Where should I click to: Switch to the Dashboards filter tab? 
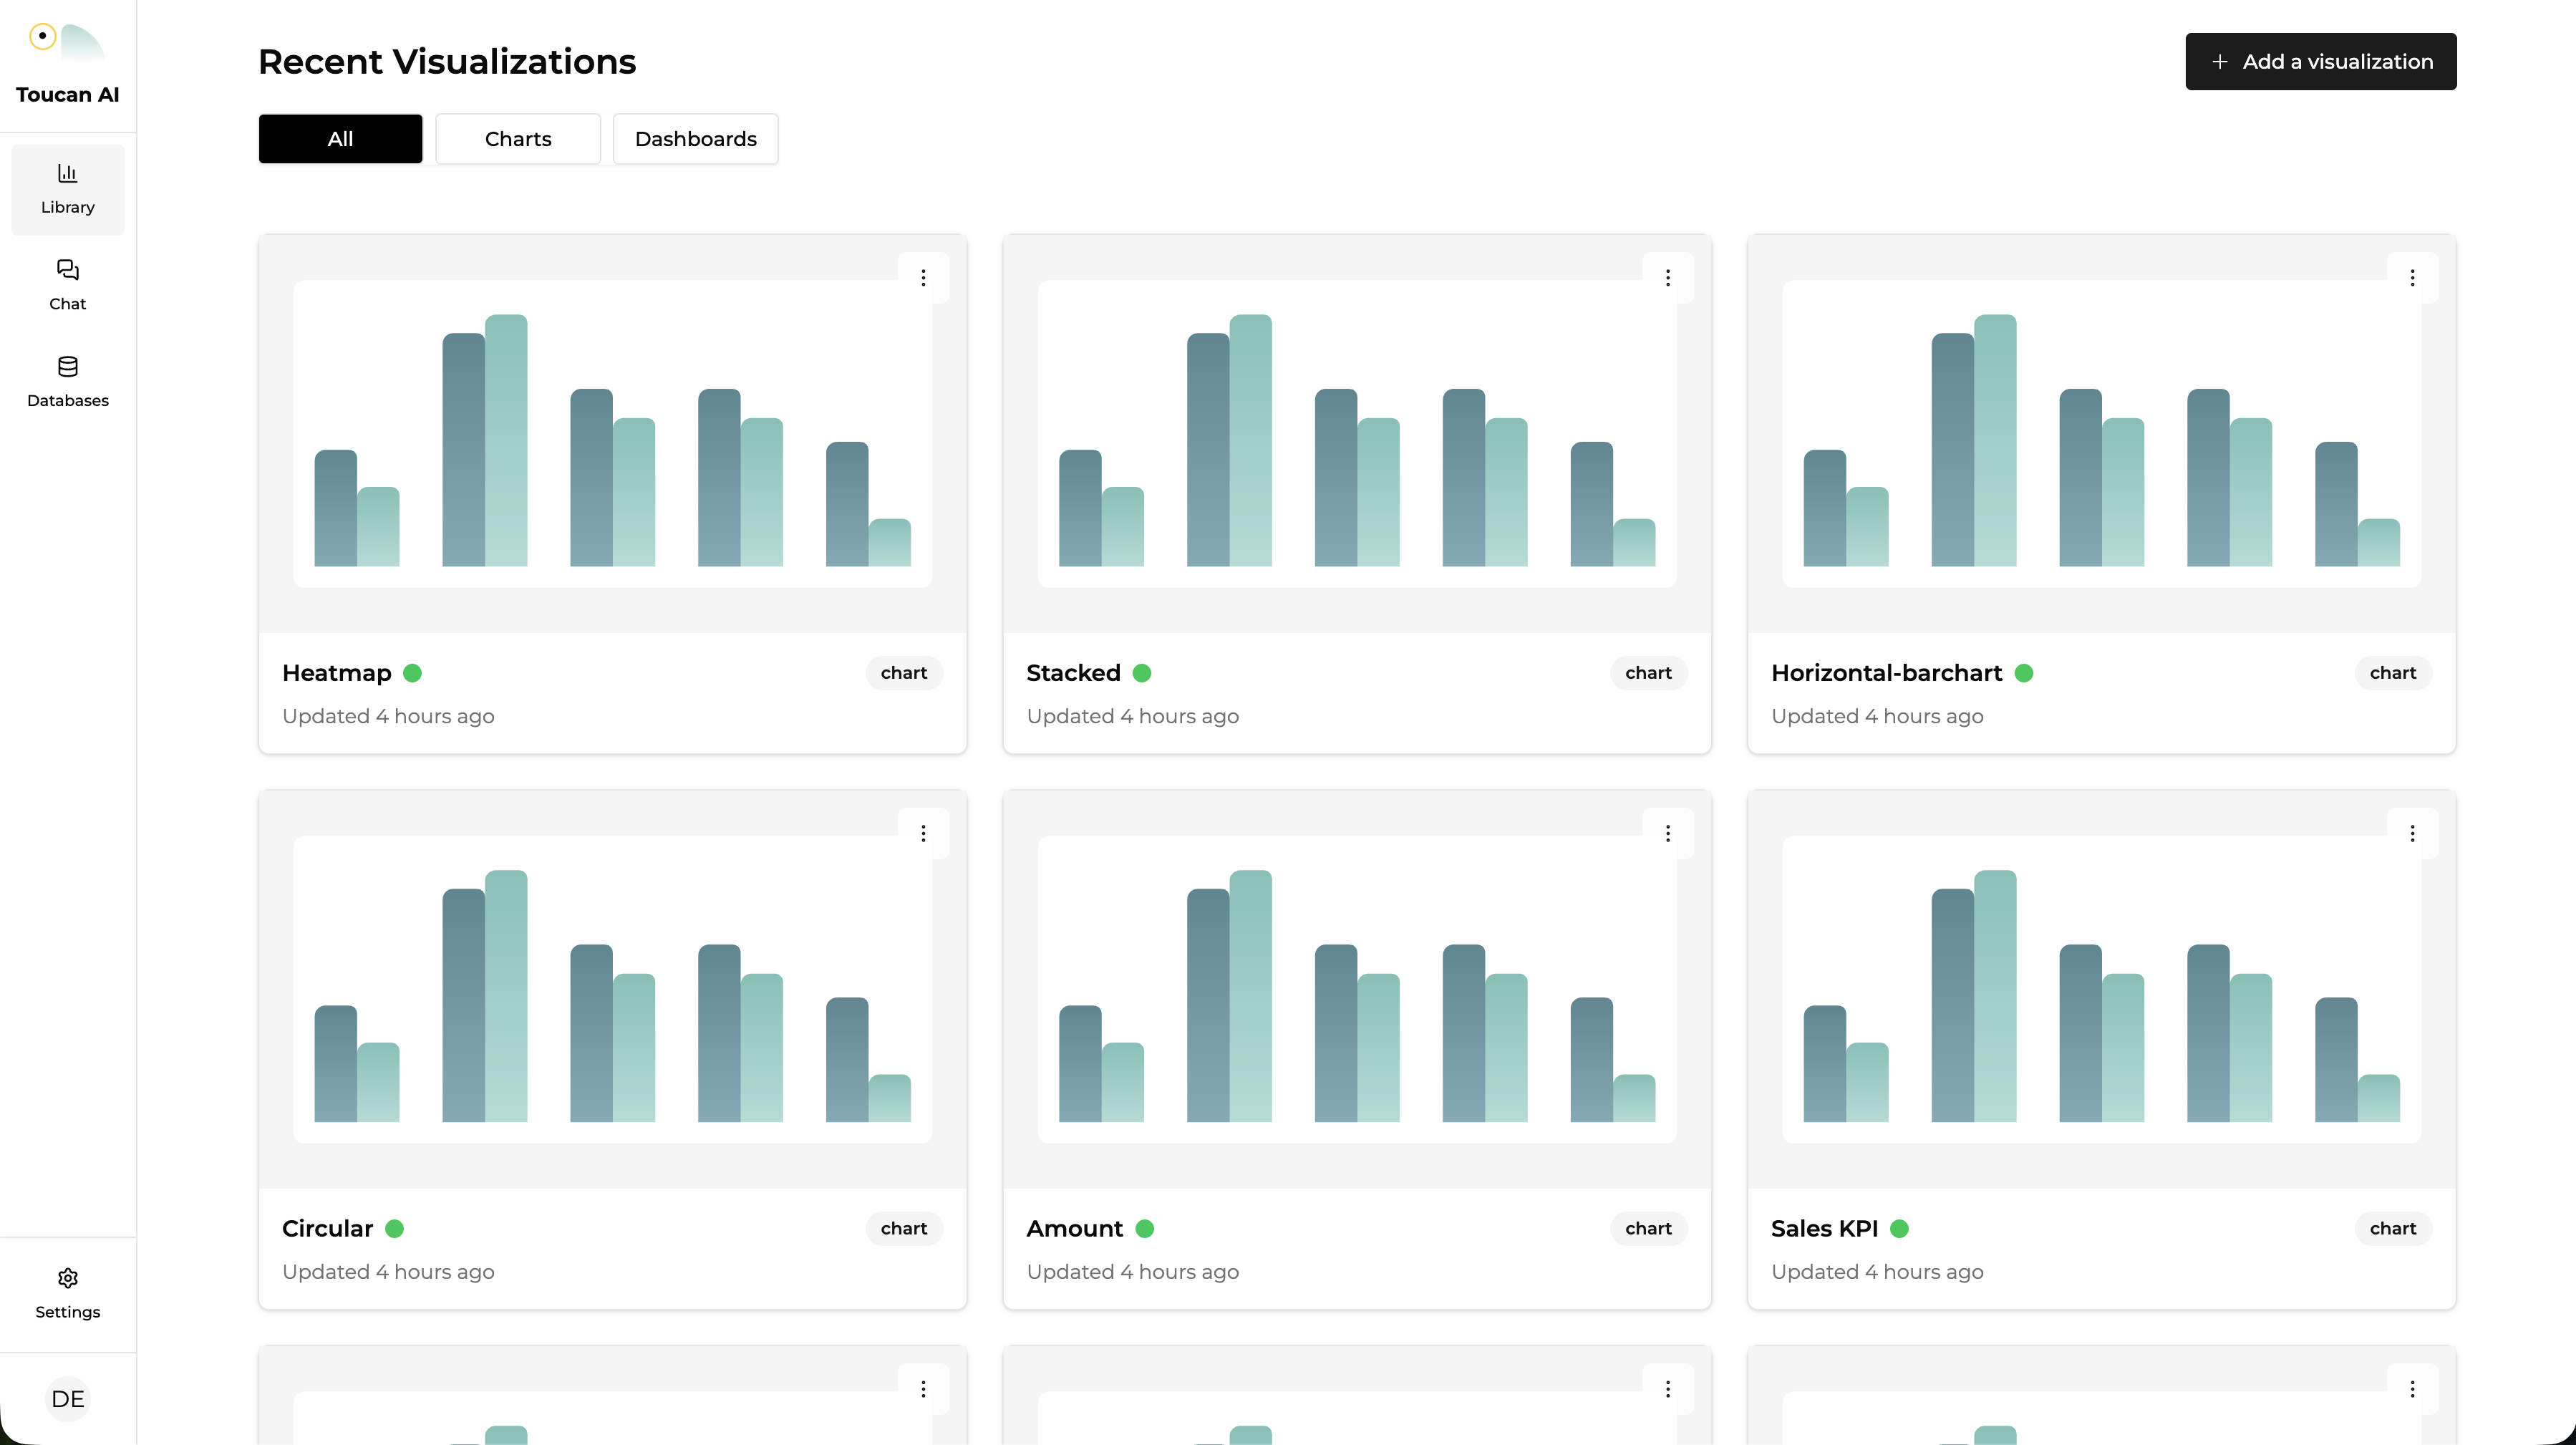coord(696,139)
